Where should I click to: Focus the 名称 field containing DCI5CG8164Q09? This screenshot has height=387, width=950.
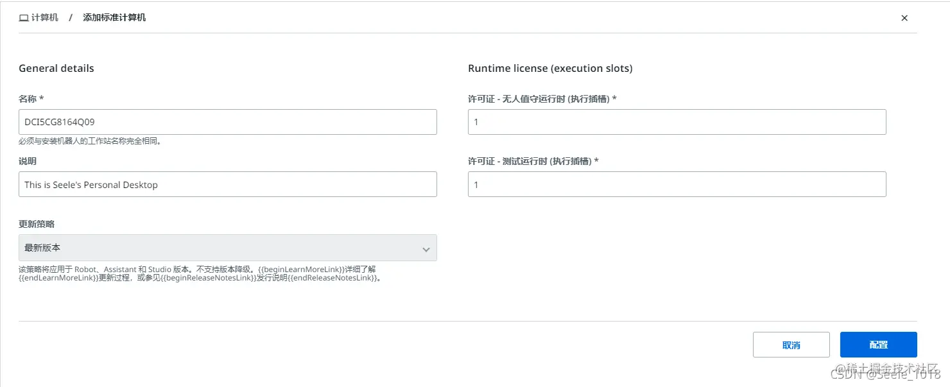pos(228,122)
